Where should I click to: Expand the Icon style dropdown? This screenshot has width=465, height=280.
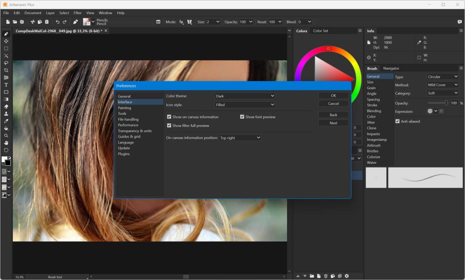tap(244, 105)
